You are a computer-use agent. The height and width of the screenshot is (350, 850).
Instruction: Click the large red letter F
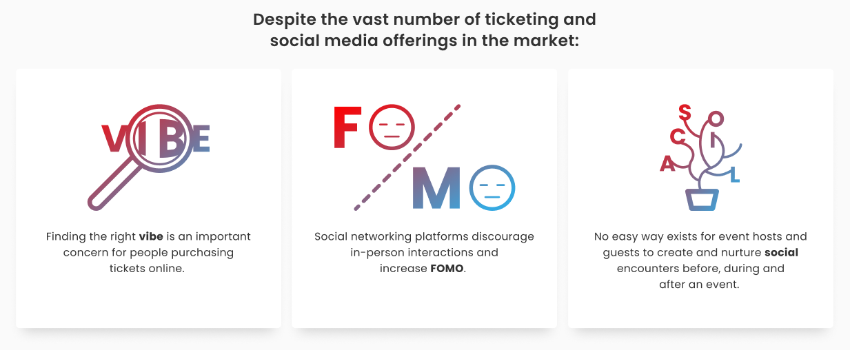pos(347,128)
